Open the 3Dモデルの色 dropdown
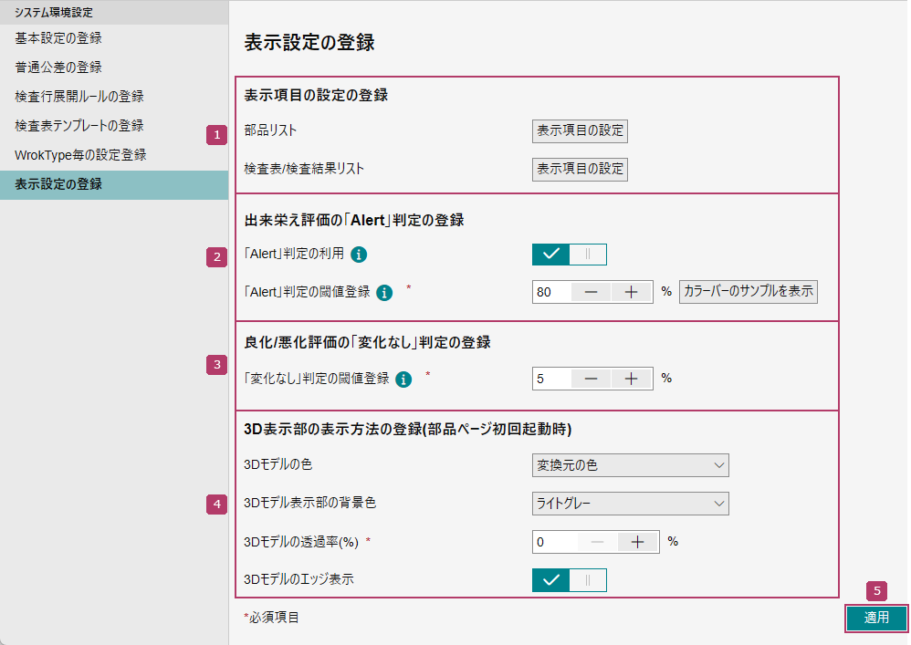The image size is (911, 645). (630, 465)
